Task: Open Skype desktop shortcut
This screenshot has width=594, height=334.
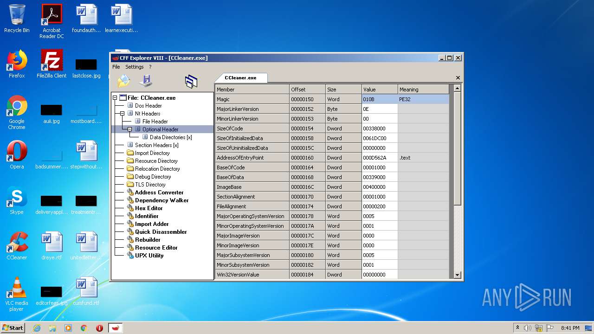Action: (17, 200)
